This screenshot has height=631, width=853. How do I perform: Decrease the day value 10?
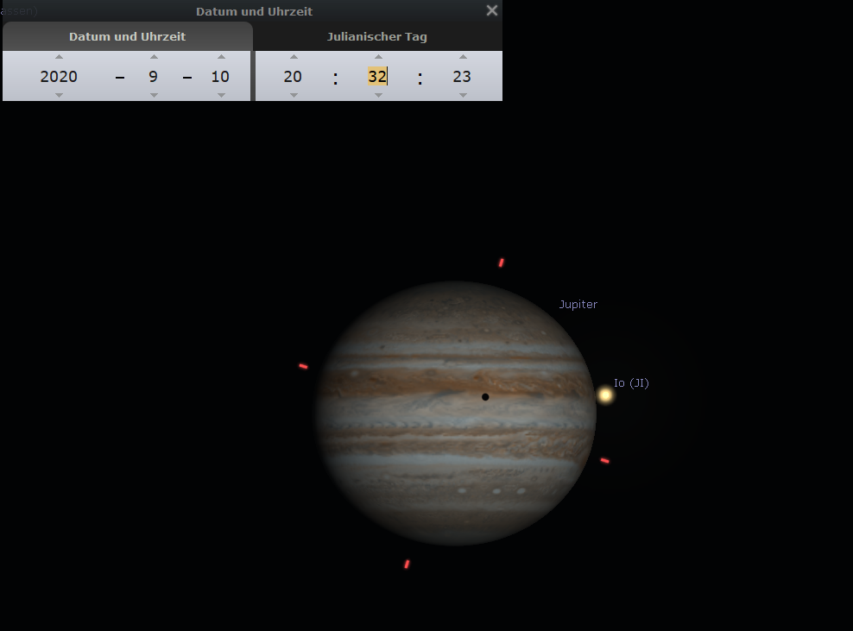pyautogui.click(x=221, y=95)
